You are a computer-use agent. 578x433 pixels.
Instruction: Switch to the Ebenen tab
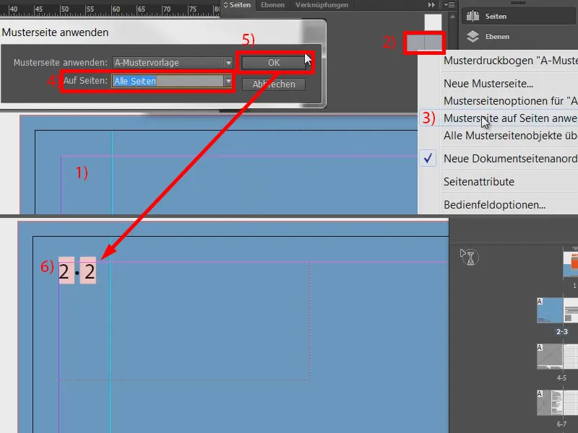(x=273, y=5)
